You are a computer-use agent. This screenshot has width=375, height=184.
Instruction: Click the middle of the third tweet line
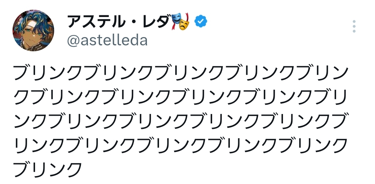click(x=181, y=121)
